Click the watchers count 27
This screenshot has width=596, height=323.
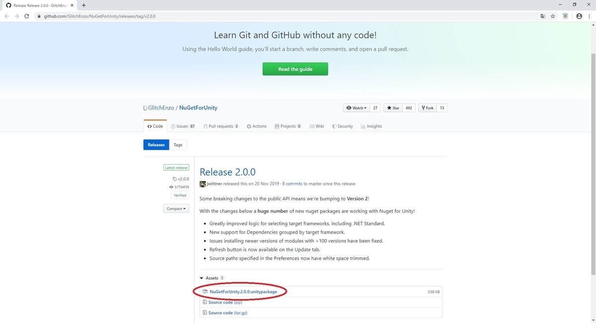[x=375, y=108]
